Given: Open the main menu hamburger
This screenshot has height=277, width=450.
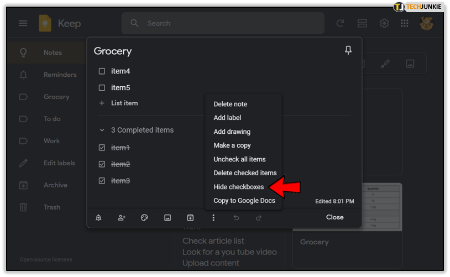Looking at the screenshot, I should tap(23, 23).
